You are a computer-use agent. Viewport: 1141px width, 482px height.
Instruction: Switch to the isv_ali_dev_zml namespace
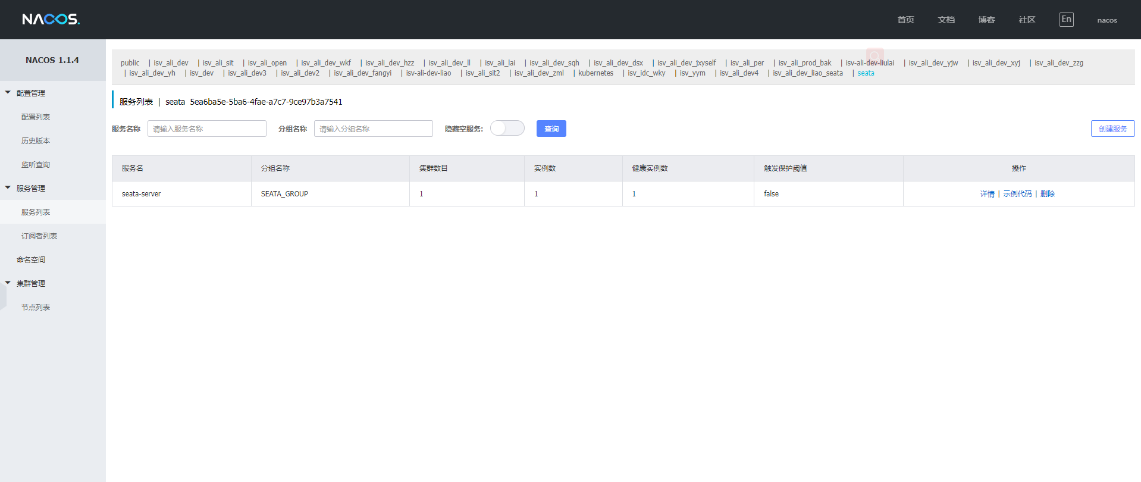[x=539, y=73]
